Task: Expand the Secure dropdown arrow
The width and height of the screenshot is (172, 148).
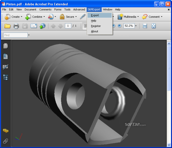Action: (76, 17)
